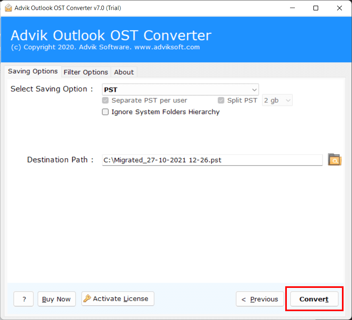This screenshot has height=320, width=352.
Task: Expand the 2 gb split size dropdown
Action: tap(277, 100)
